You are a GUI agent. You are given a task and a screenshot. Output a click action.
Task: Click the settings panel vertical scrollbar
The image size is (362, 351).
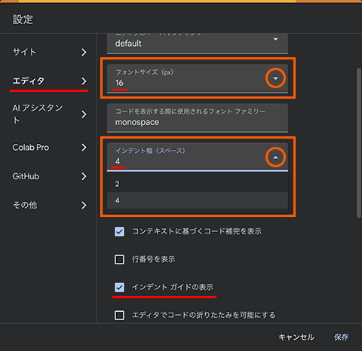[359, 143]
